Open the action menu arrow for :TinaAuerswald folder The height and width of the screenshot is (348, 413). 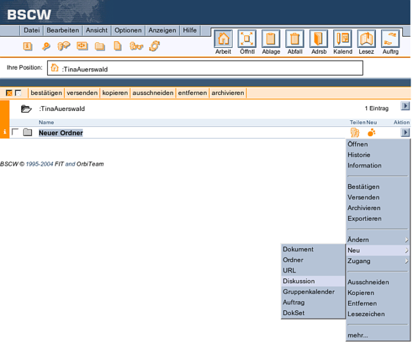click(x=405, y=106)
